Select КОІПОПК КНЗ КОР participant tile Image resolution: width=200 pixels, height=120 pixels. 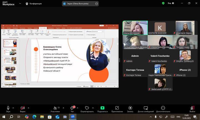(x=160, y=28)
